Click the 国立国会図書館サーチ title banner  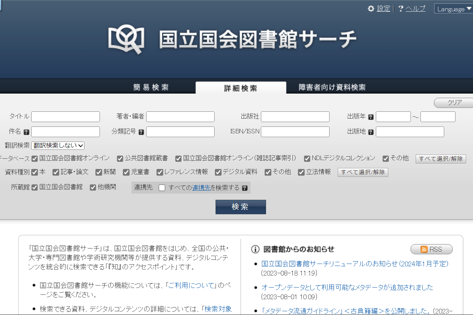tap(257, 39)
